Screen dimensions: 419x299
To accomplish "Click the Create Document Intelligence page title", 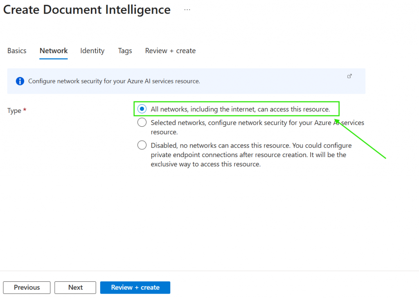I will (87, 10).
